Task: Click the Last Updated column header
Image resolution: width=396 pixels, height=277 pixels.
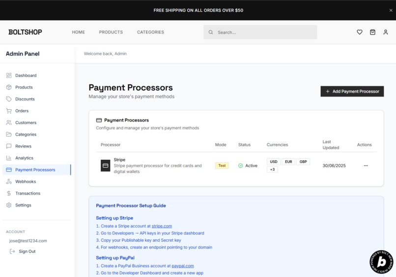Action: point(331,145)
